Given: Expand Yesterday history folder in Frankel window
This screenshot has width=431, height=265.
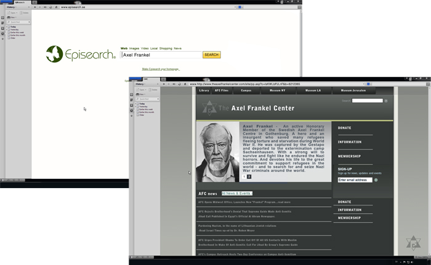Looking at the screenshot, I should click(x=135, y=106).
